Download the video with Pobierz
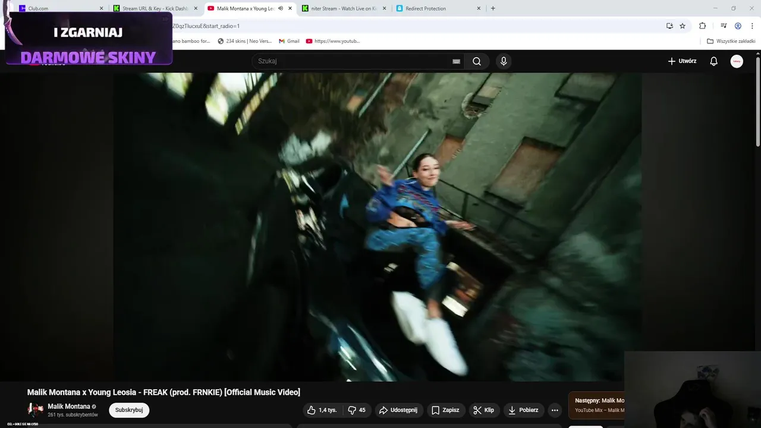This screenshot has width=761, height=428. pos(523,410)
